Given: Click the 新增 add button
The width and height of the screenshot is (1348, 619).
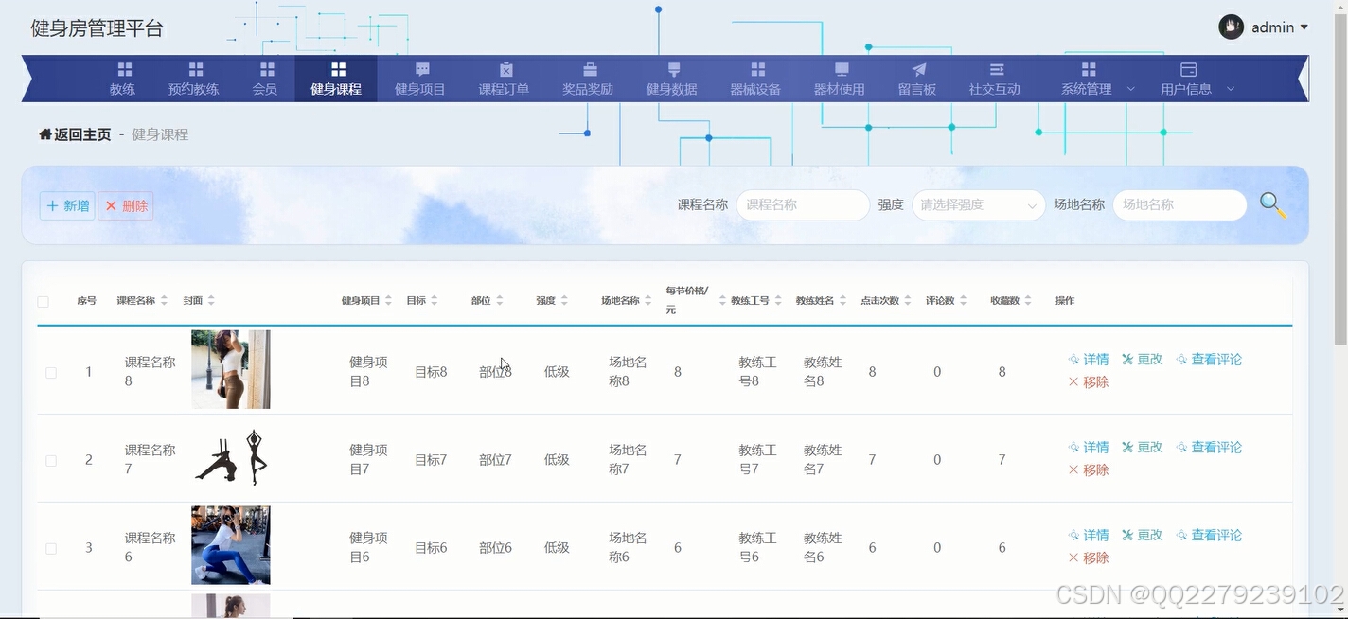Looking at the screenshot, I should [66, 204].
